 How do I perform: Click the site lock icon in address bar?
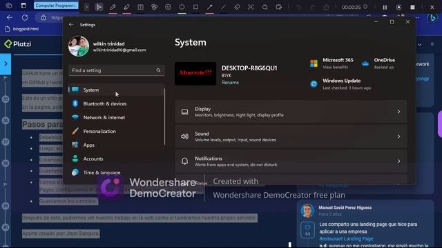click(44, 18)
